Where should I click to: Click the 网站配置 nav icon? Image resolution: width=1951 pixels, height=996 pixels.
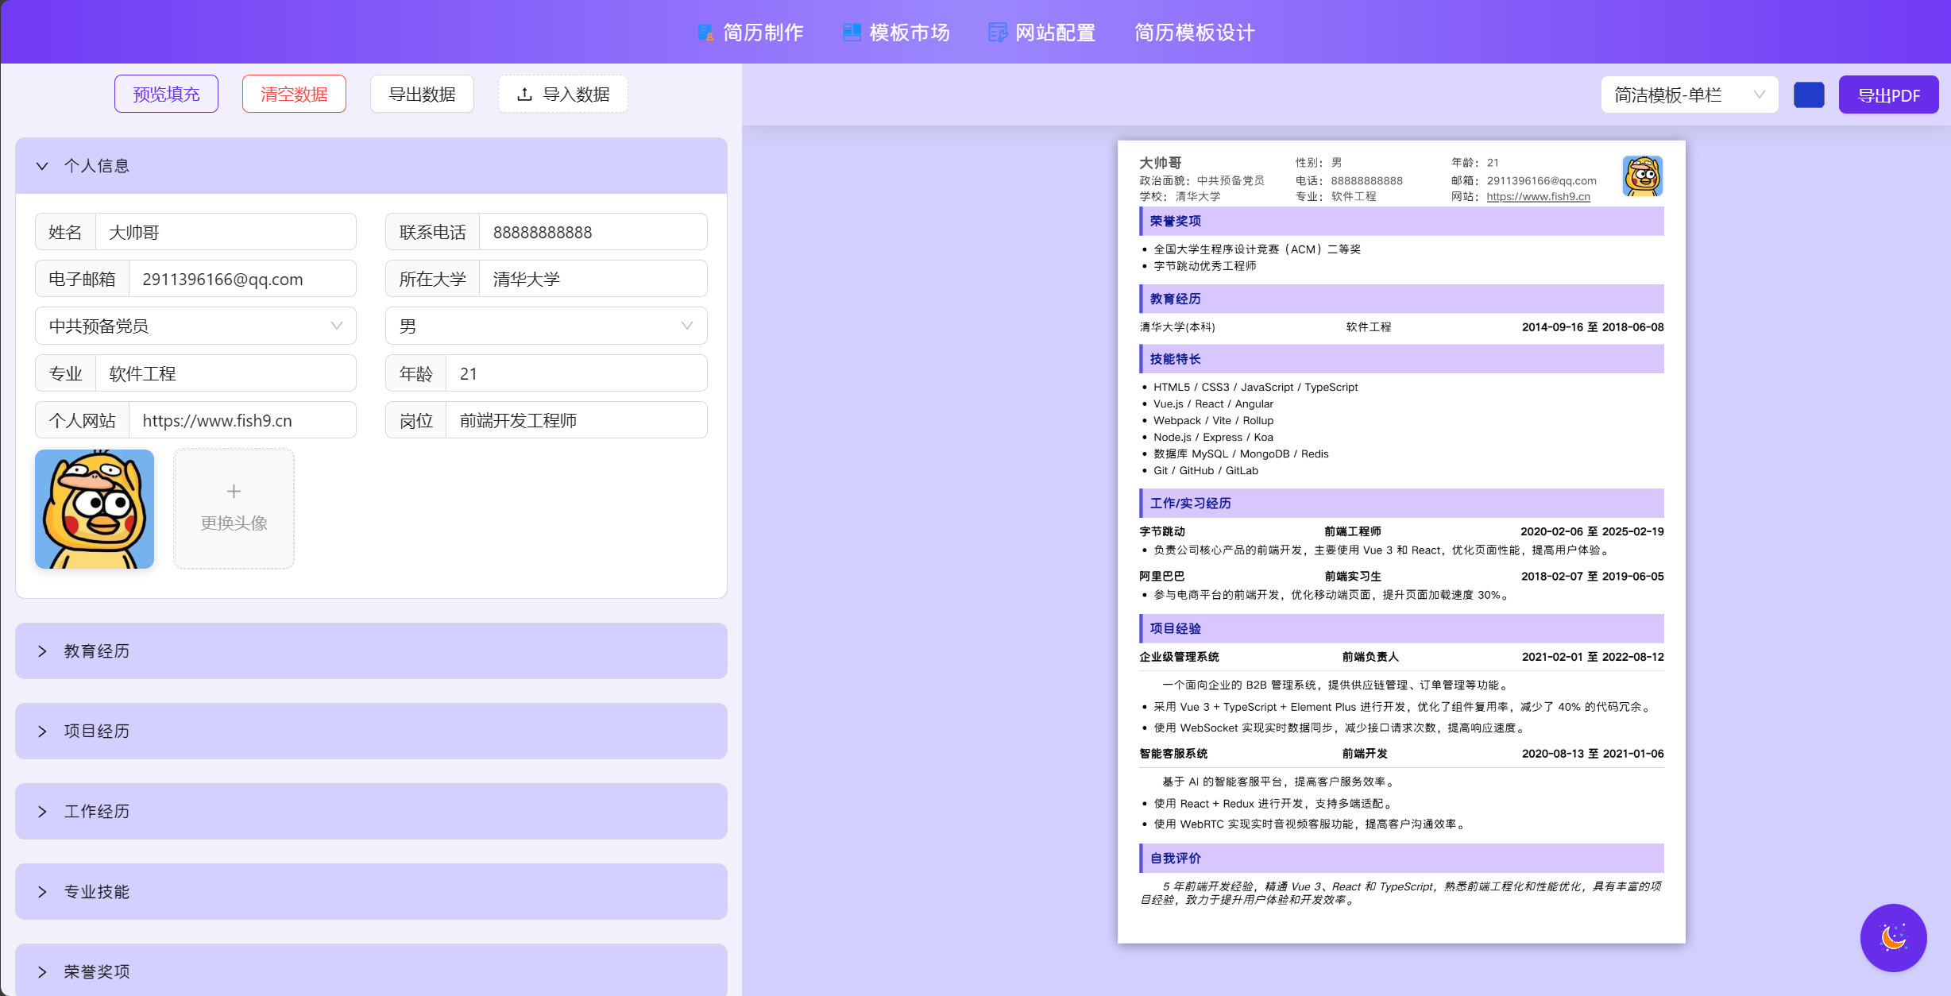coord(997,33)
